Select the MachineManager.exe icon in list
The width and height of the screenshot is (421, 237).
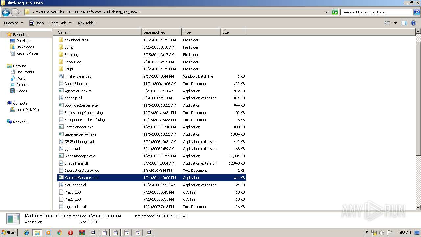61,178
